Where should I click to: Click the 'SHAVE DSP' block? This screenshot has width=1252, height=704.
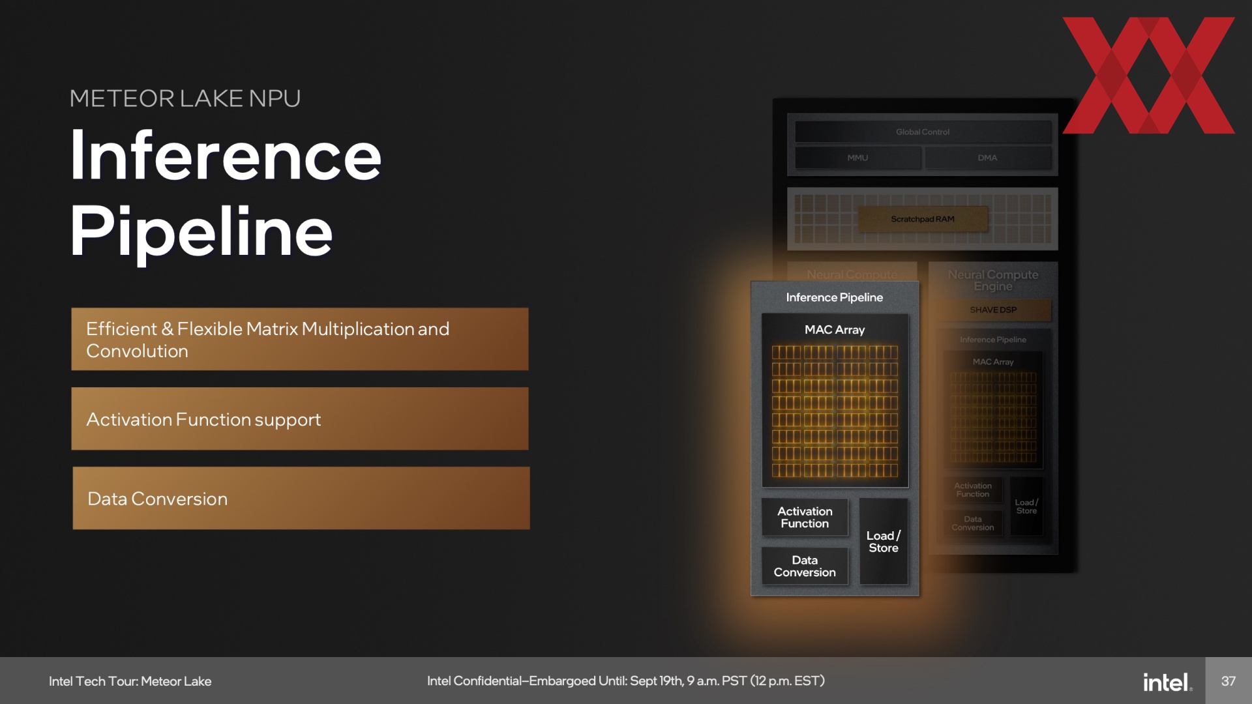pos(993,310)
